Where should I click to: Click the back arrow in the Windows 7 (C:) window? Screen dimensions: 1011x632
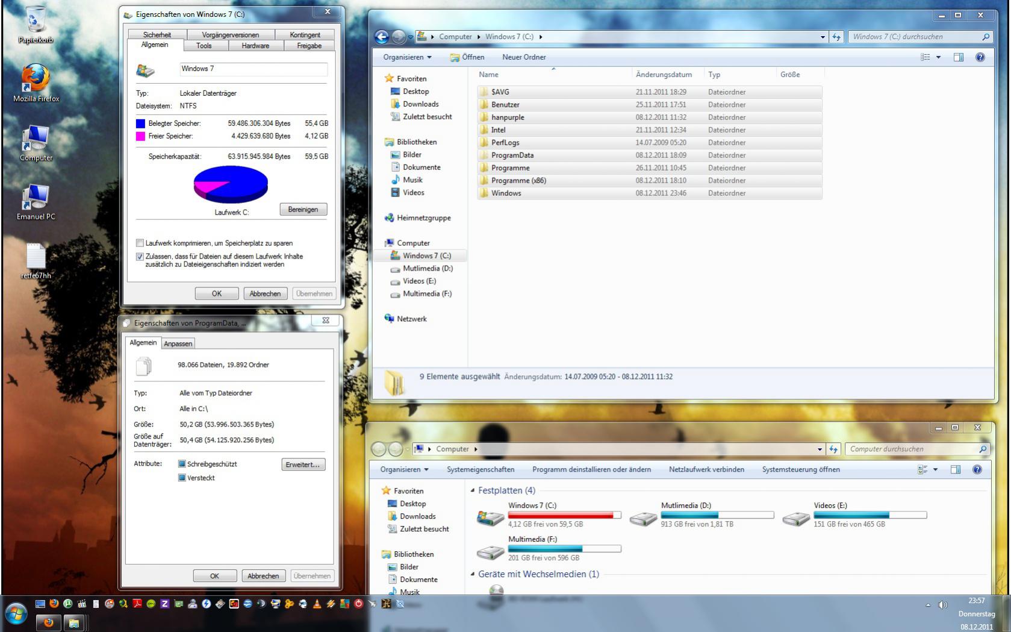coord(382,37)
